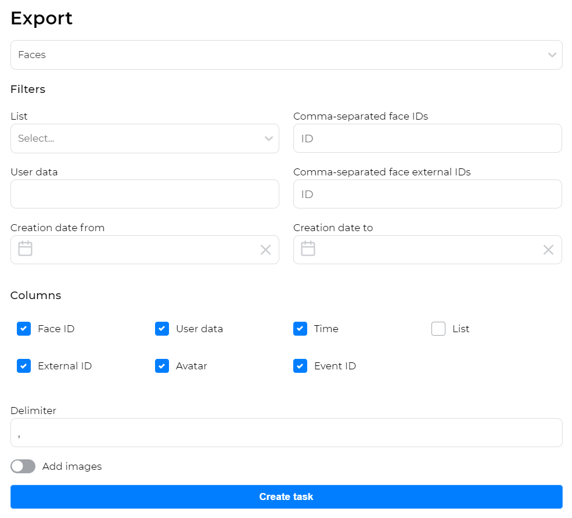The width and height of the screenshot is (572, 518).
Task: Open the calendar picker for Creation date from
Action: click(24, 249)
